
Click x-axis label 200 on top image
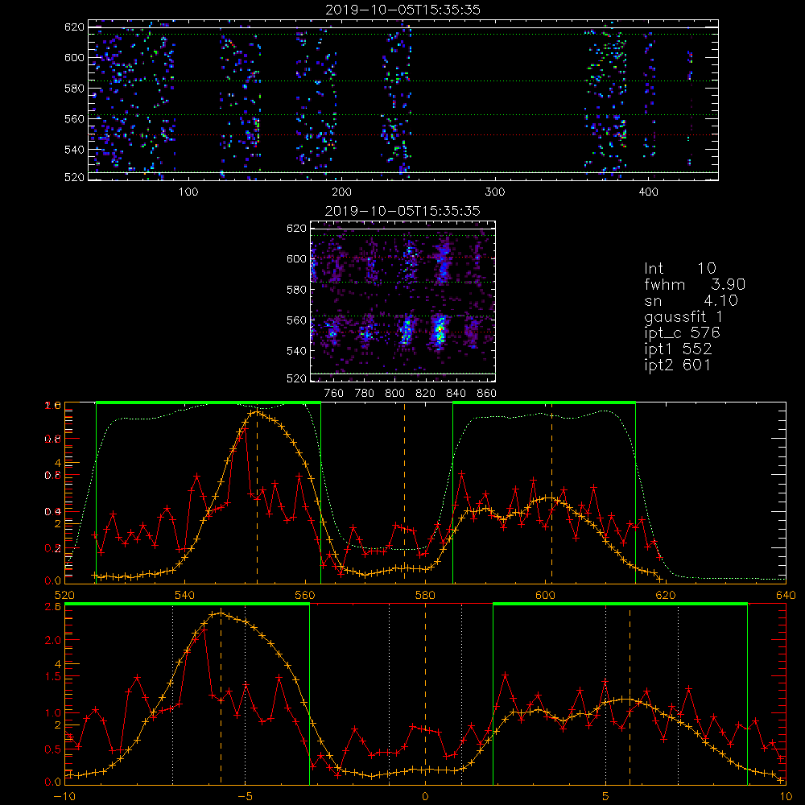(341, 192)
